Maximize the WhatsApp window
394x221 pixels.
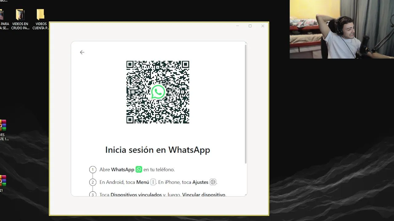[x=250, y=26]
